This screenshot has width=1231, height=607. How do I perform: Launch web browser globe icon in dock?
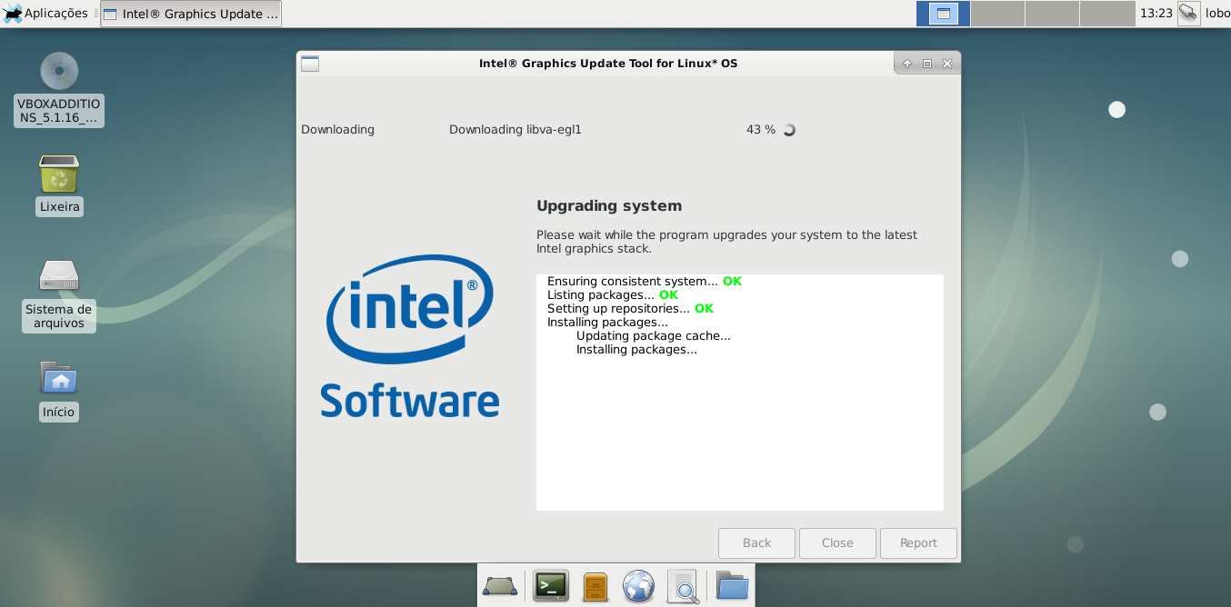tap(638, 586)
